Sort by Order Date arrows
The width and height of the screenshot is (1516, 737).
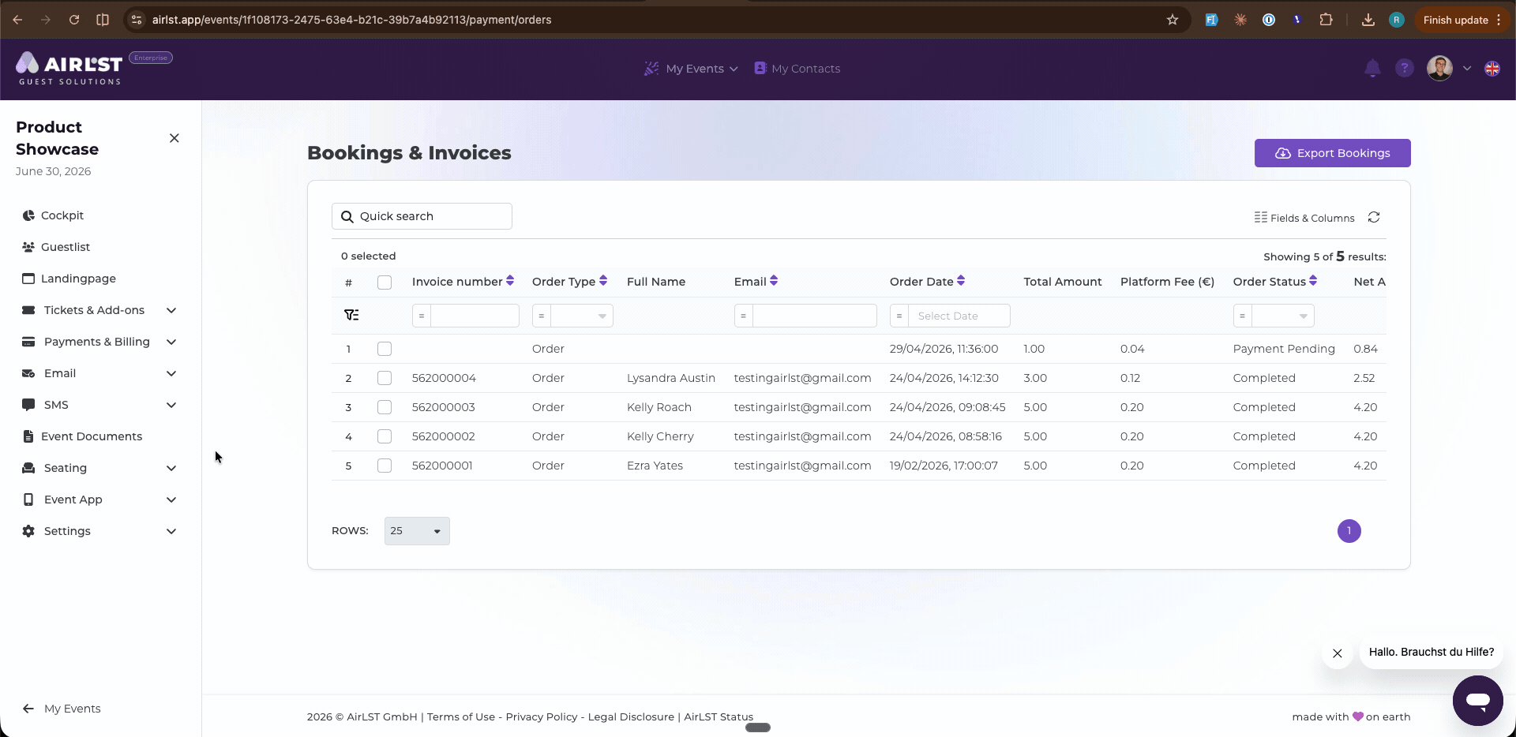point(961,281)
